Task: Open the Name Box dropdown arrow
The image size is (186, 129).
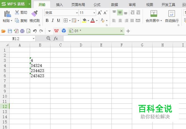Action: coord(33,39)
